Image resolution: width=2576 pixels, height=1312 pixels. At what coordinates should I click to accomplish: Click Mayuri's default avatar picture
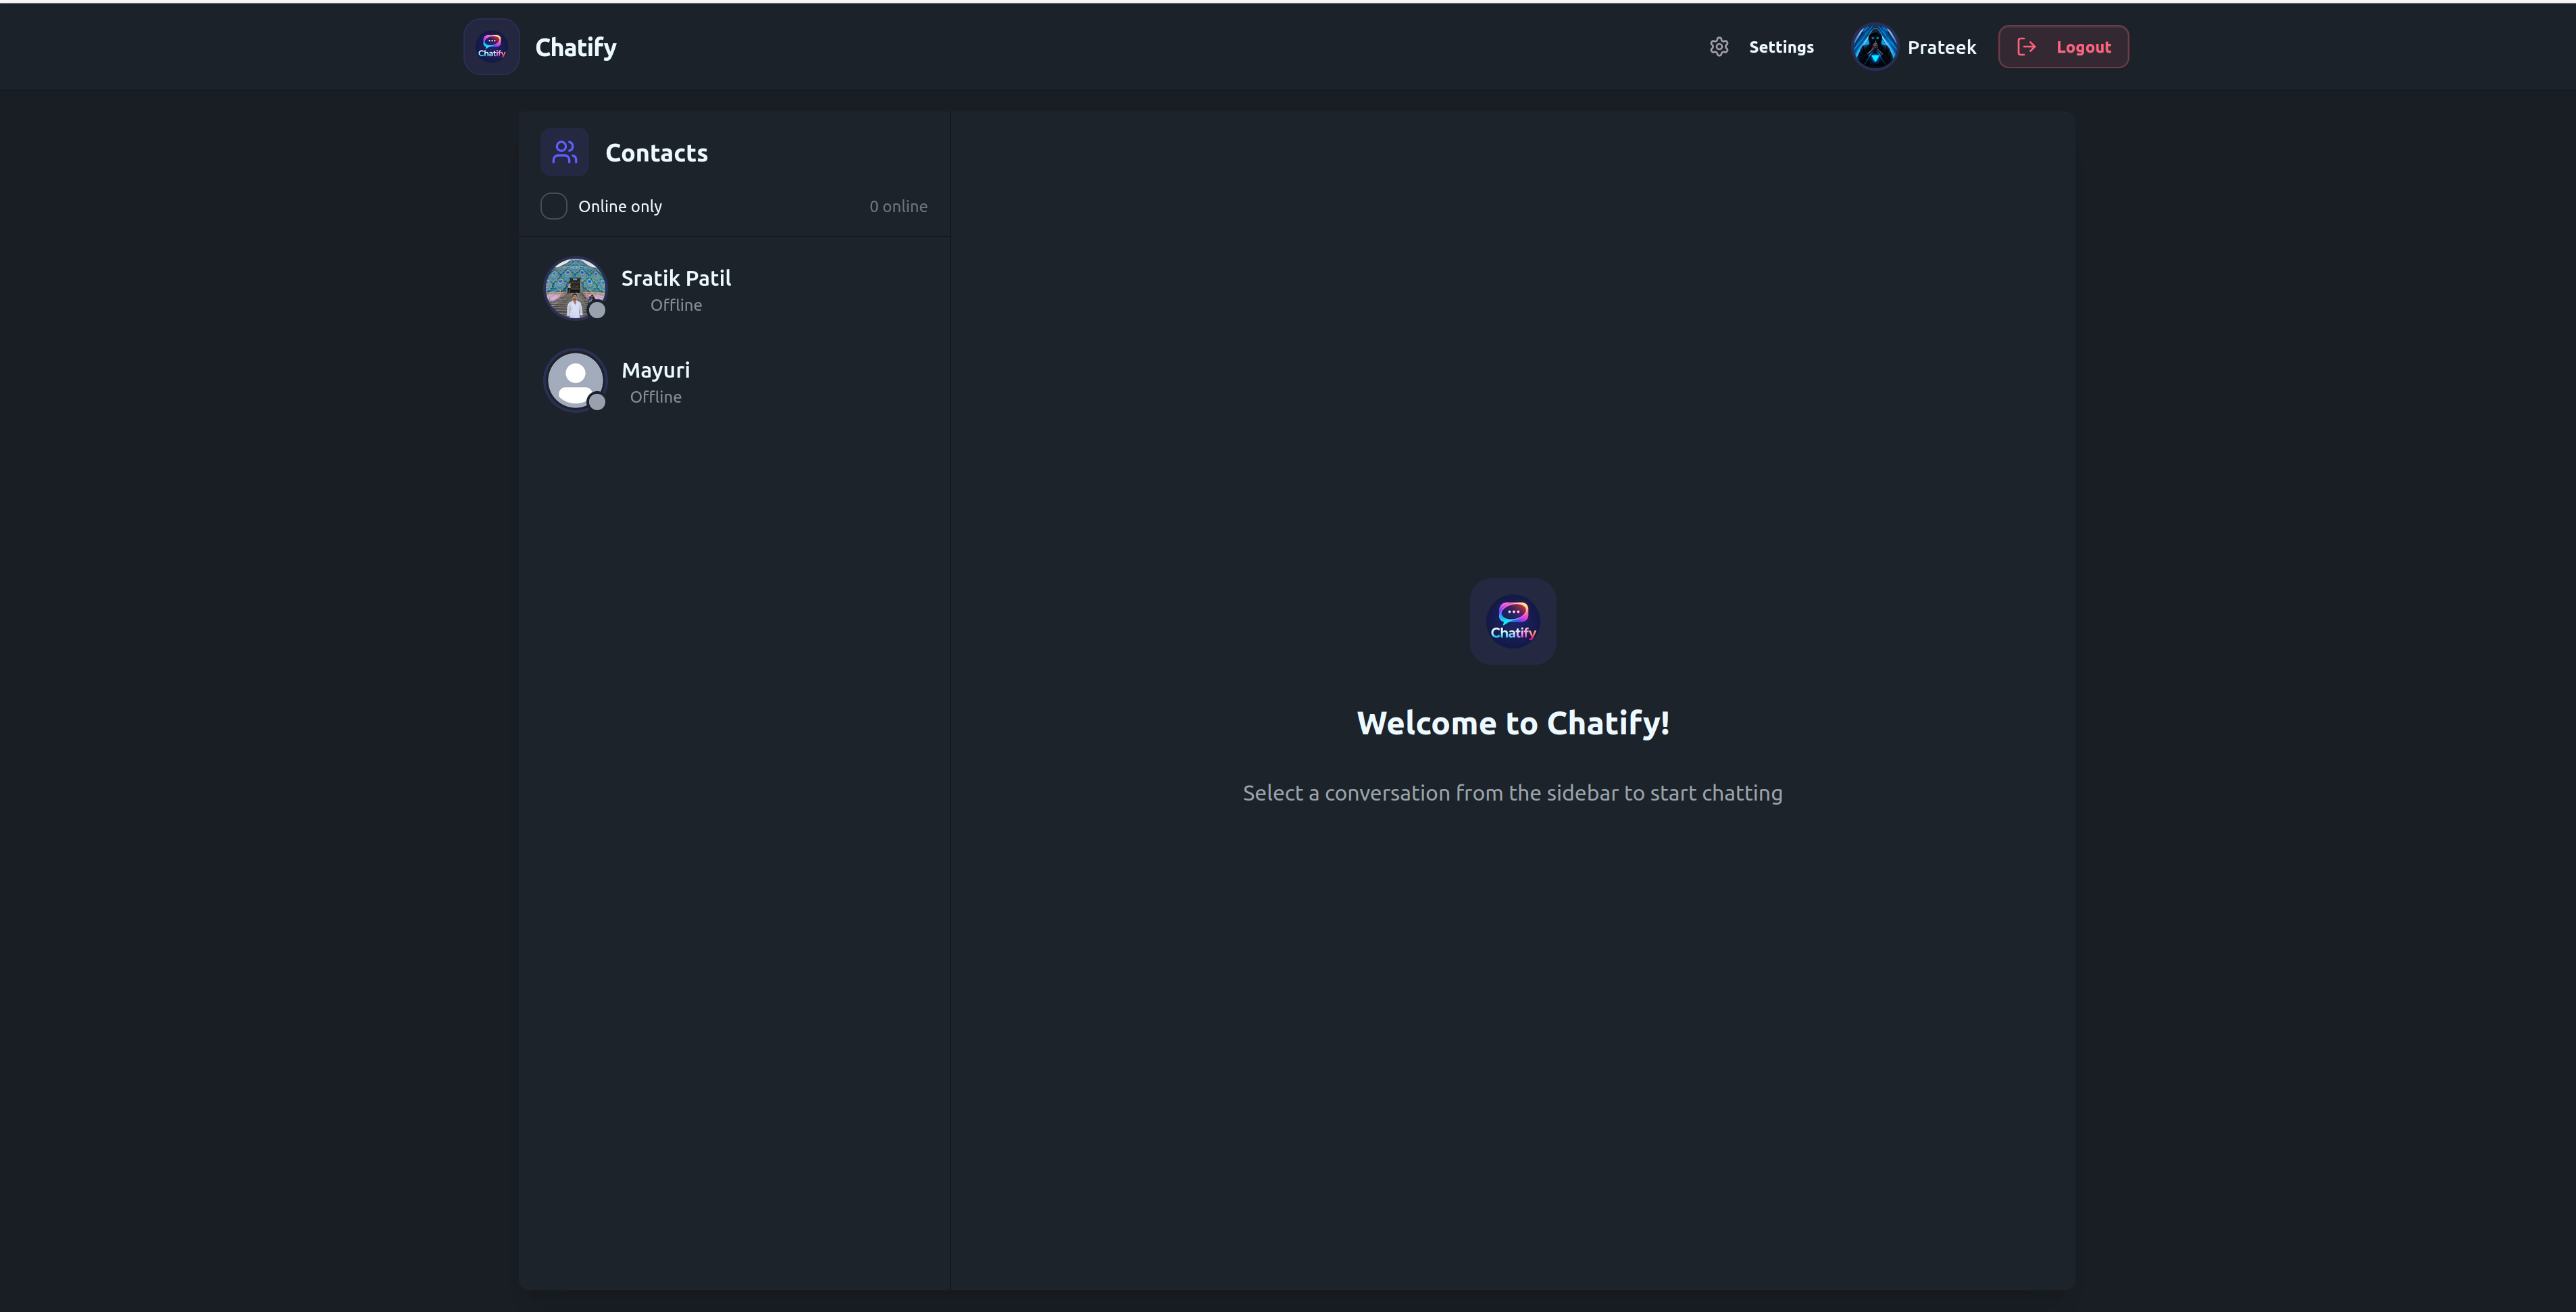coord(575,380)
